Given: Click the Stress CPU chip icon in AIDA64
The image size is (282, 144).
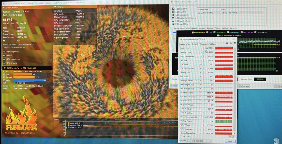Looking at the screenshot, I should click(x=173, y=9).
